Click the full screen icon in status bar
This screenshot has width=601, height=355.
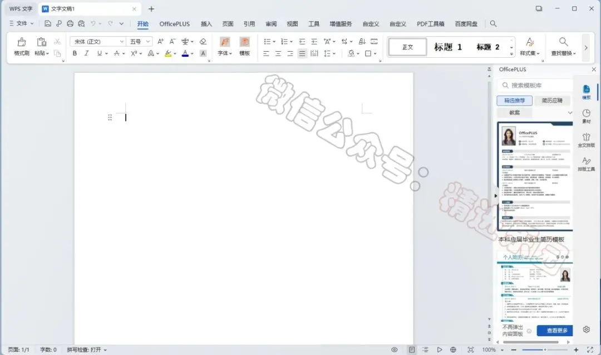590,349
